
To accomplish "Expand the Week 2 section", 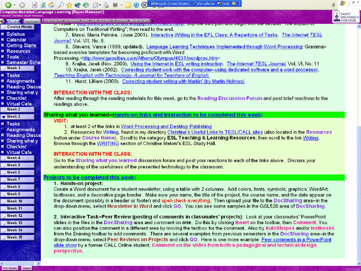I will 13,109.
